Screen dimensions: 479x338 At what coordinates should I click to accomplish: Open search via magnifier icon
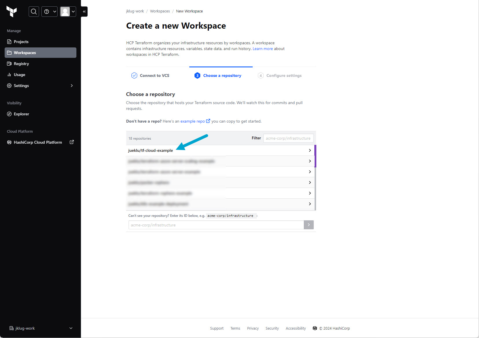[34, 12]
